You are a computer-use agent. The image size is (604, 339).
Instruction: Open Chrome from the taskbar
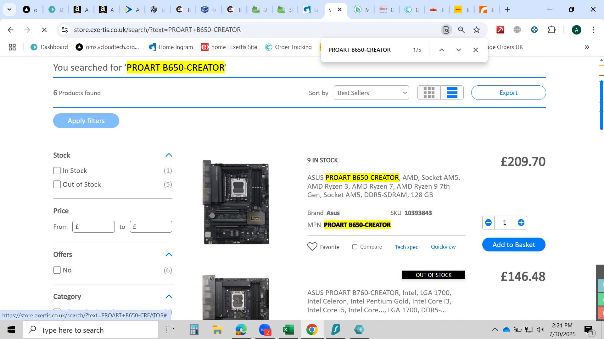click(x=312, y=330)
